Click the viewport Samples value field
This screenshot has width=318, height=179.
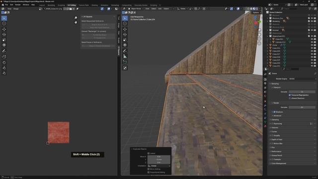pos(302,91)
